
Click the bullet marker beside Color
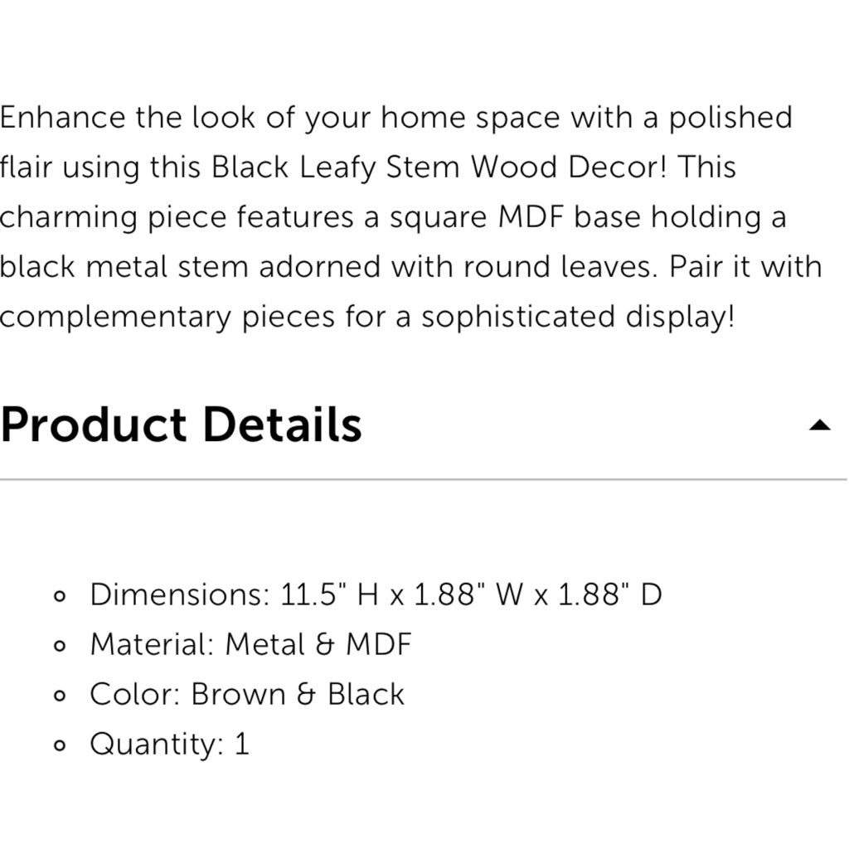pos(58,695)
